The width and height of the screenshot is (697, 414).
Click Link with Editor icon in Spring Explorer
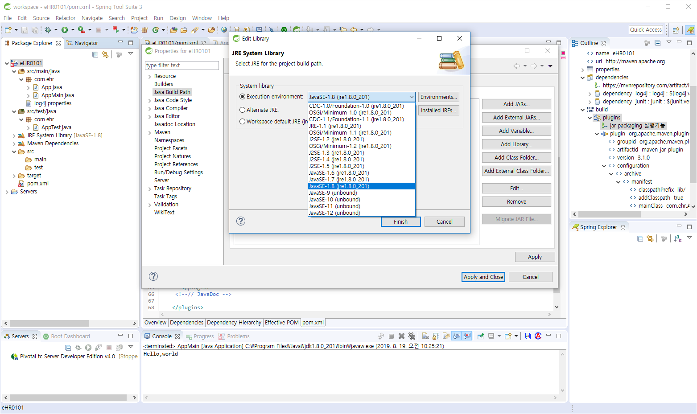tap(650, 238)
